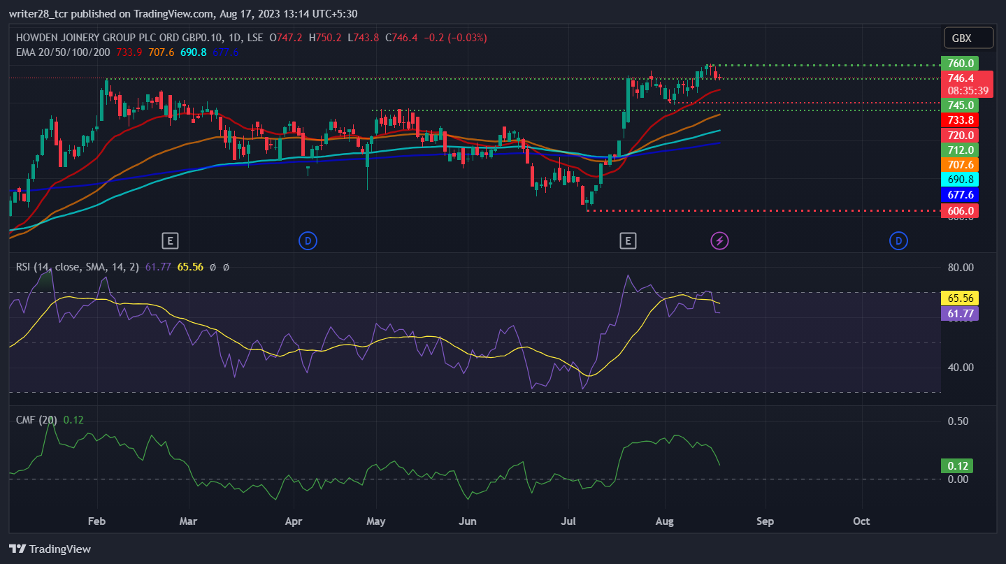
Task: Click the RSI (14, close, SMA, 14, 2) legend
Action: pos(78,266)
